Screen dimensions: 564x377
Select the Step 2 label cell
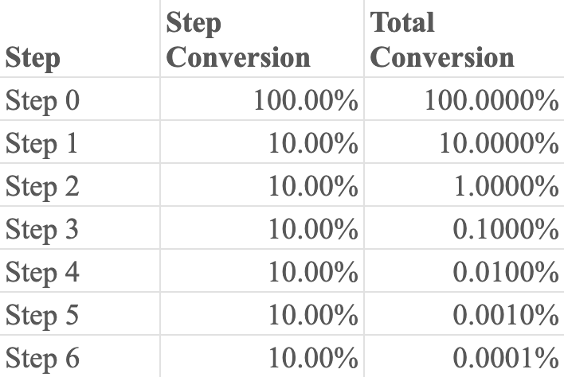(x=43, y=187)
